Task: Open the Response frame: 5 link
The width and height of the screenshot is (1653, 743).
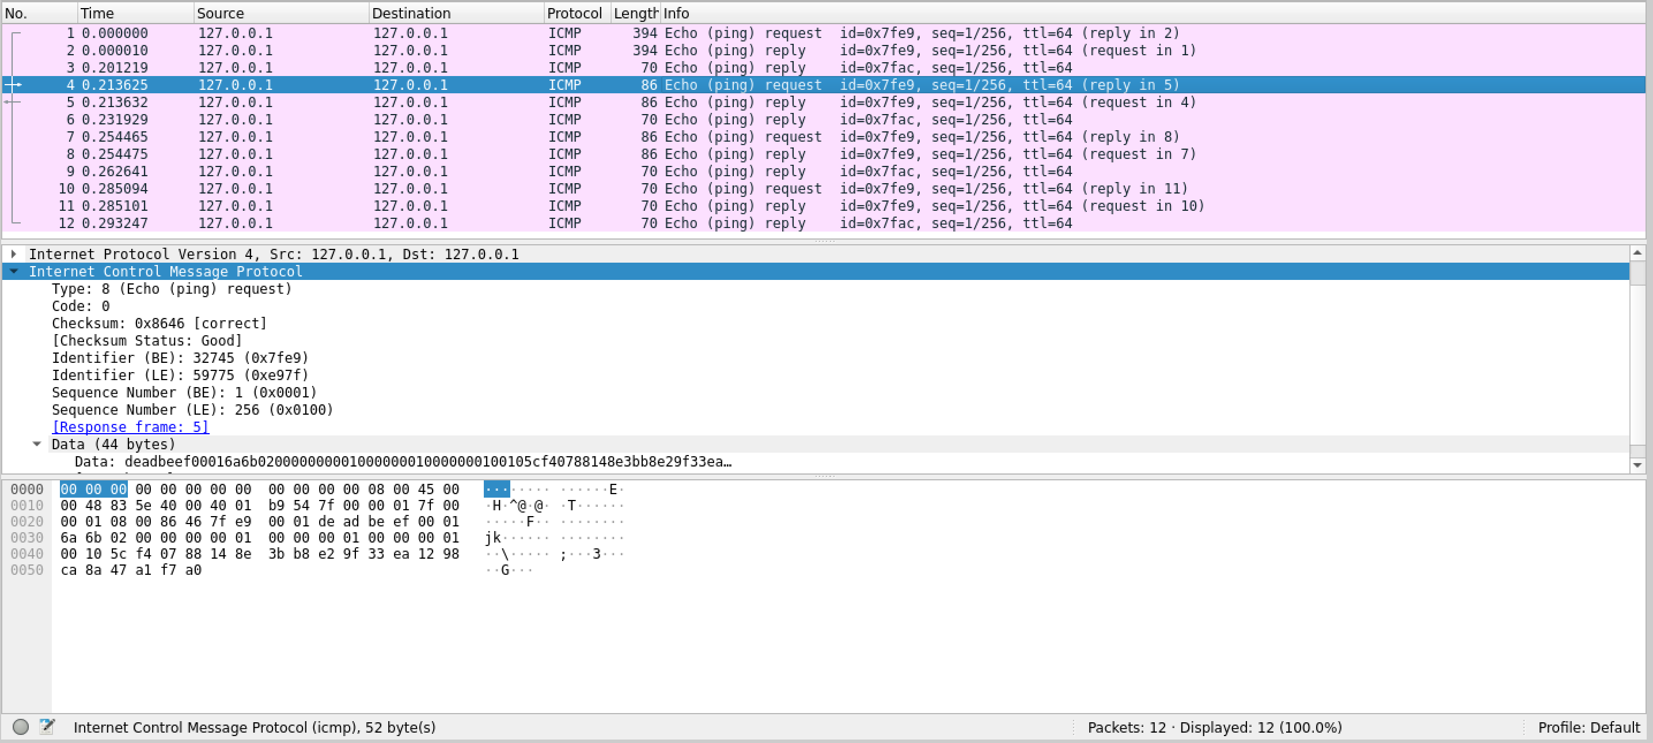Action: [130, 427]
